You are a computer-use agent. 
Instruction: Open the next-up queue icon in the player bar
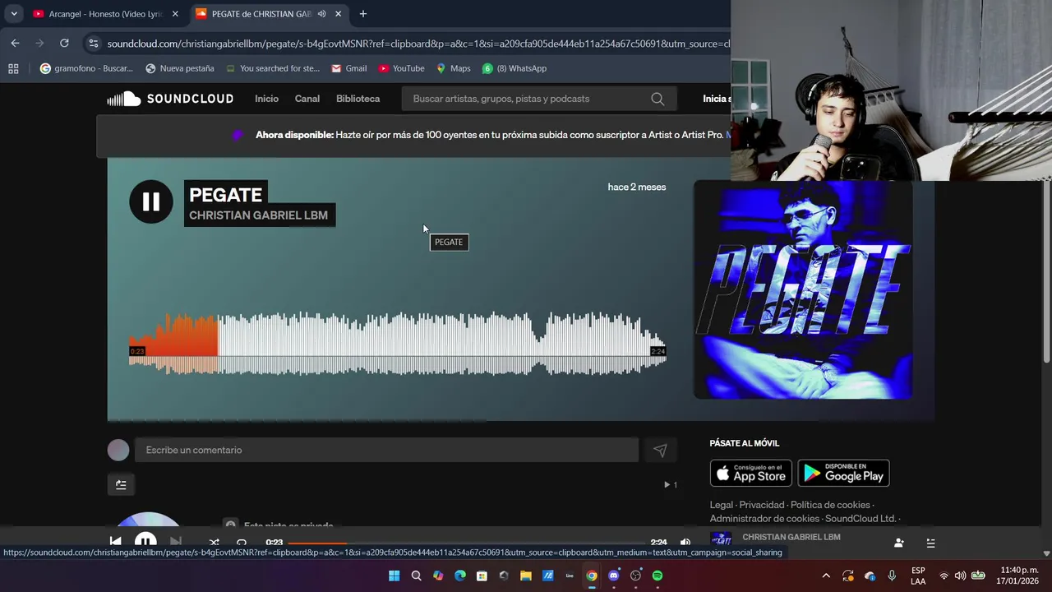click(x=930, y=543)
